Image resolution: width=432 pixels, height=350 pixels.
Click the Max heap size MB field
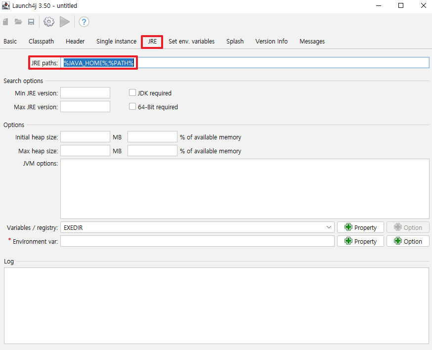[x=85, y=151]
